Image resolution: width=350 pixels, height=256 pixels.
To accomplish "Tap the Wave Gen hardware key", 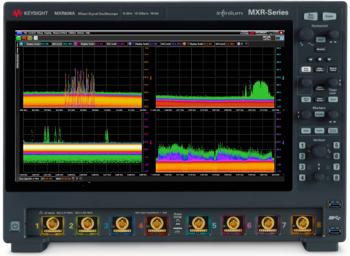I will [x=306, y=99].
